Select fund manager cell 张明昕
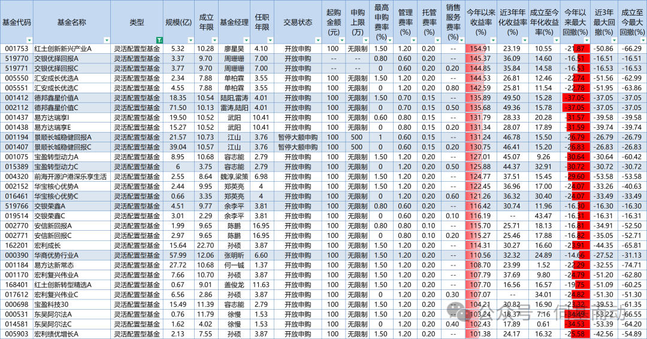Viewport: 647px width, 339px height. tap(234, 255)
